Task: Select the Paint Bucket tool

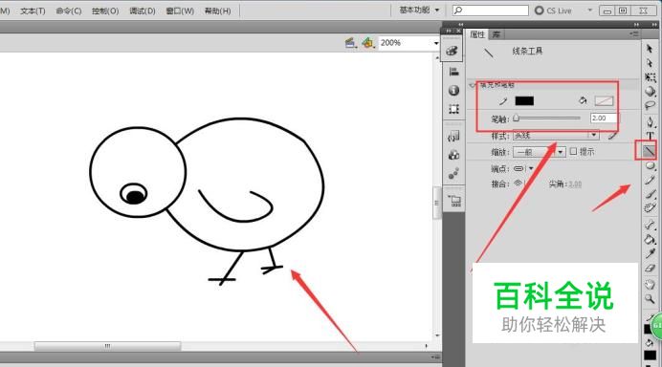Action: pos(650,239)
